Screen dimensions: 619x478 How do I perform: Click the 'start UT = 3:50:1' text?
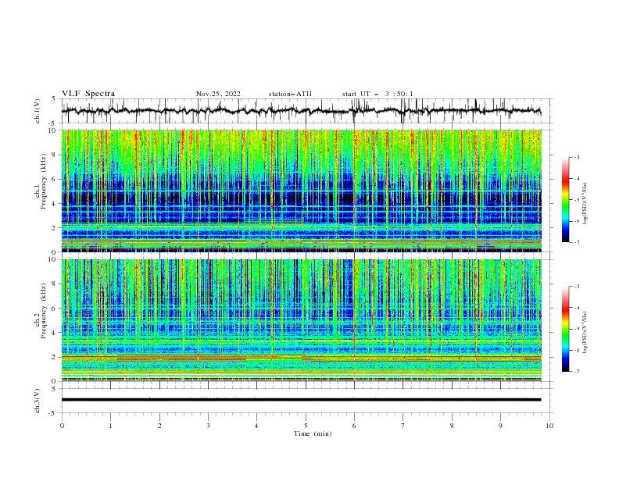tap(377, 94)
